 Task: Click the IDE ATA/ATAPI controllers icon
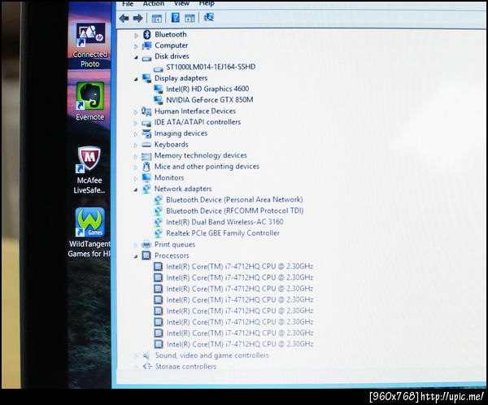coord(146,124)
